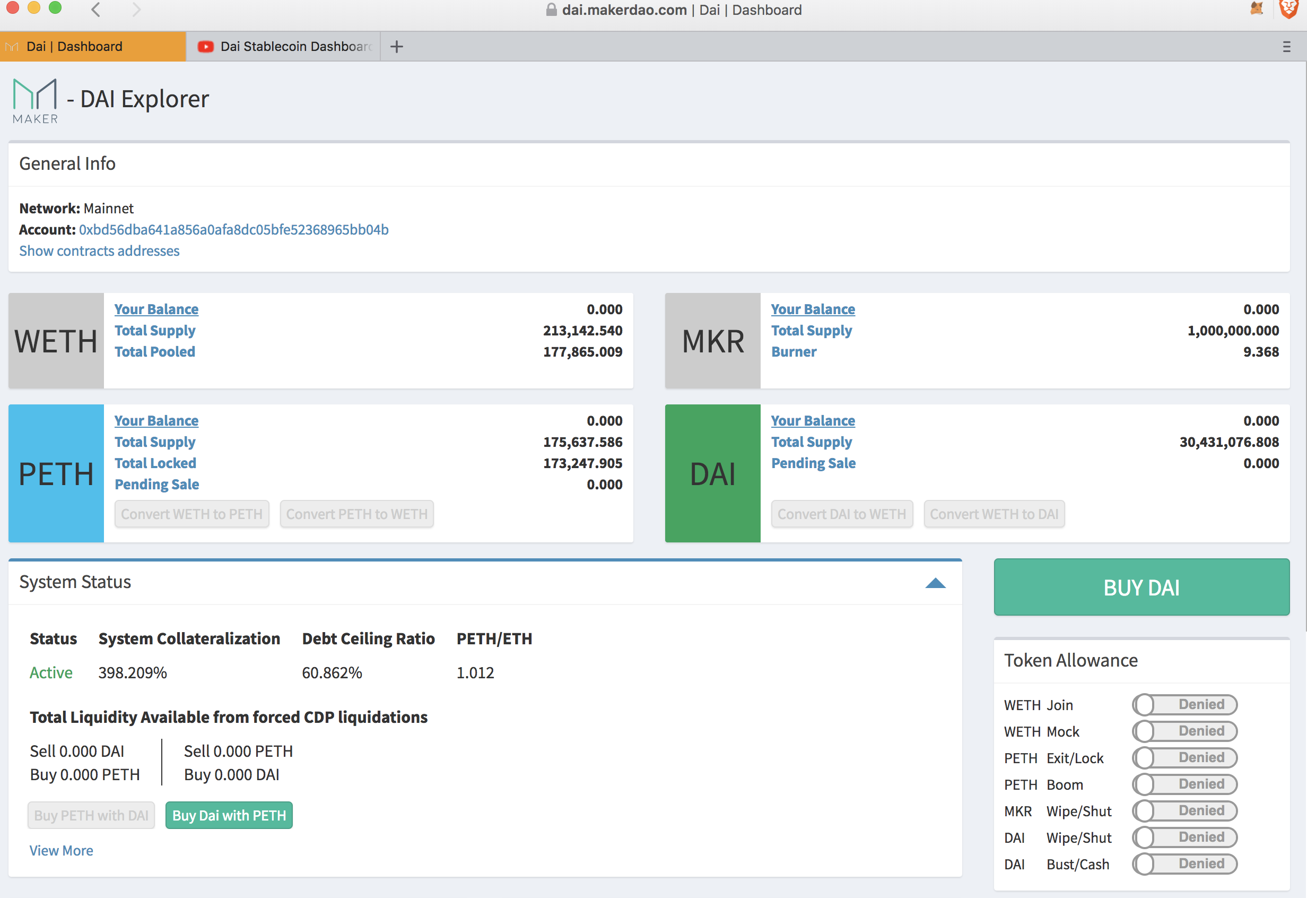The width and height of the screenshot is (1307, 898).
Task: Click System Collateralization value 398.209%
Action: [x=133, y=672]
